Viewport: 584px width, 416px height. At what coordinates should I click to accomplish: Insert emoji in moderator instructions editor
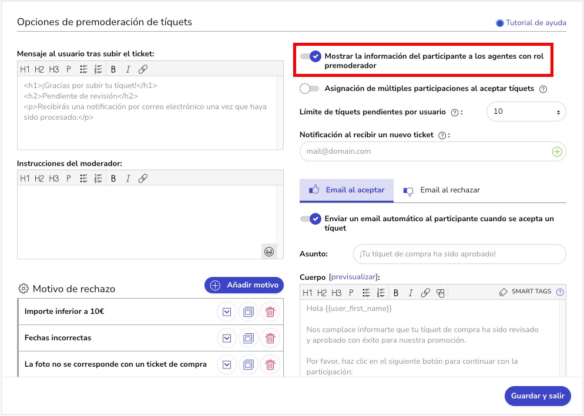[x=268, y=251]
